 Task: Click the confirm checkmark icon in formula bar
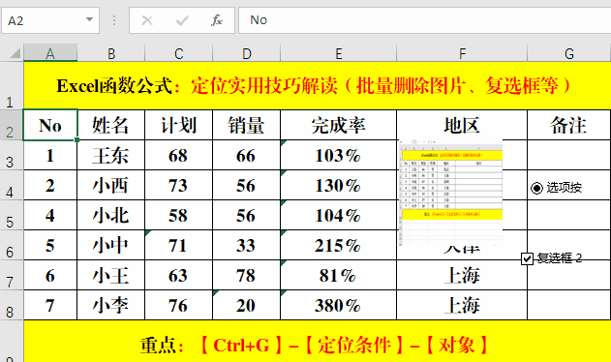(x=182, y=20)
